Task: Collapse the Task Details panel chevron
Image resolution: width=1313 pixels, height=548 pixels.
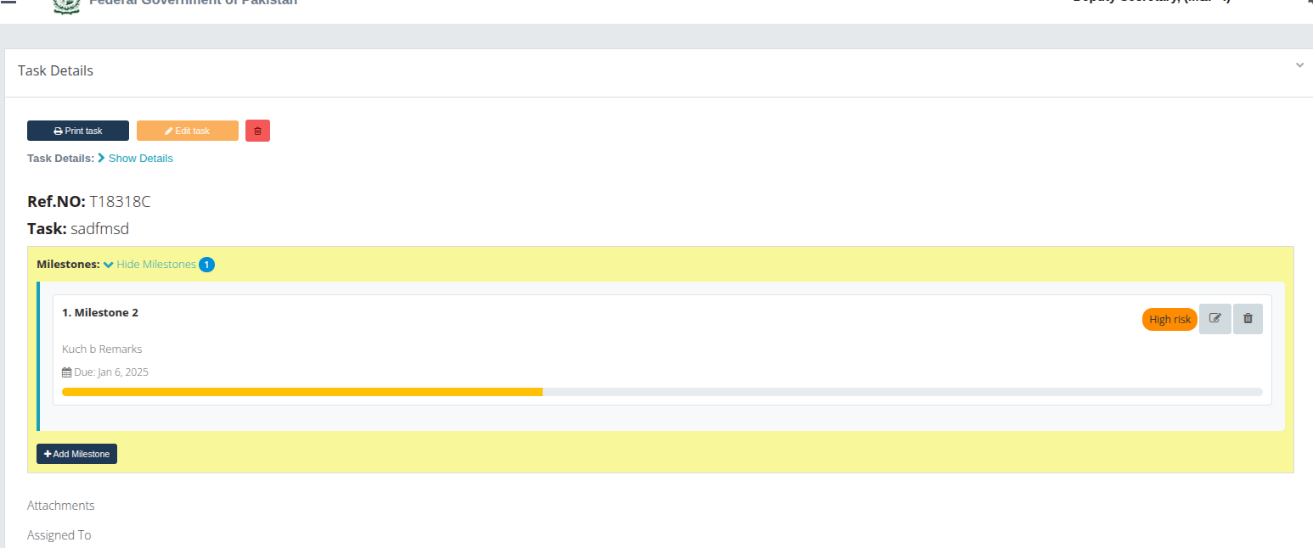Action: click(x=1299, y=66)
